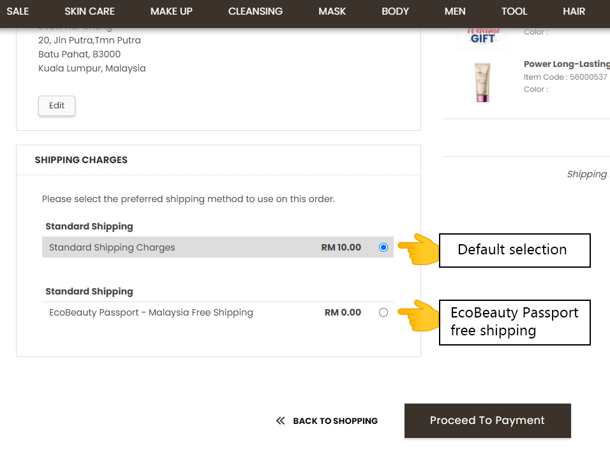Click pointing hand beside Default selection
610x466 pixels.
pos(419,249)
